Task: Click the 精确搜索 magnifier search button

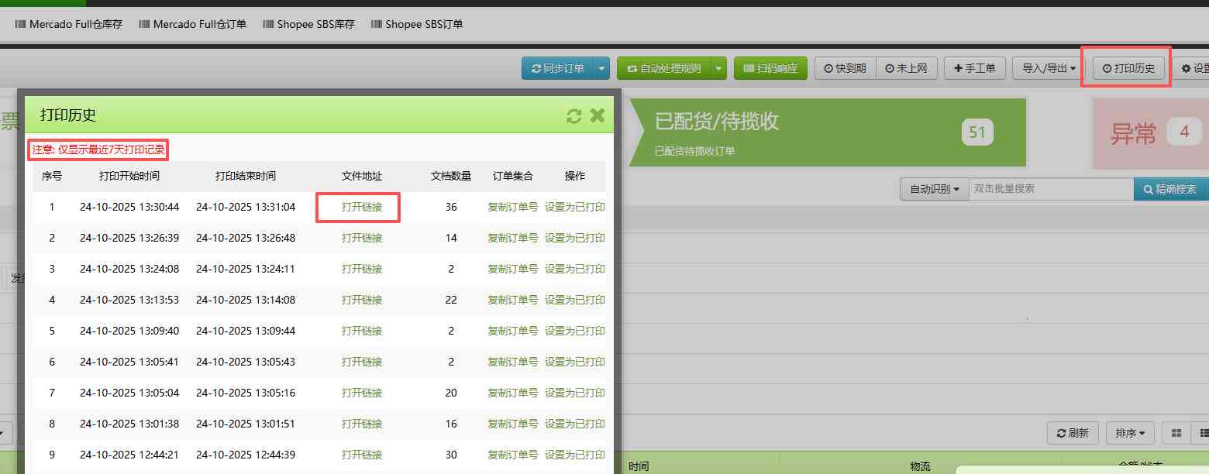Action: [x=1170, y=188]
